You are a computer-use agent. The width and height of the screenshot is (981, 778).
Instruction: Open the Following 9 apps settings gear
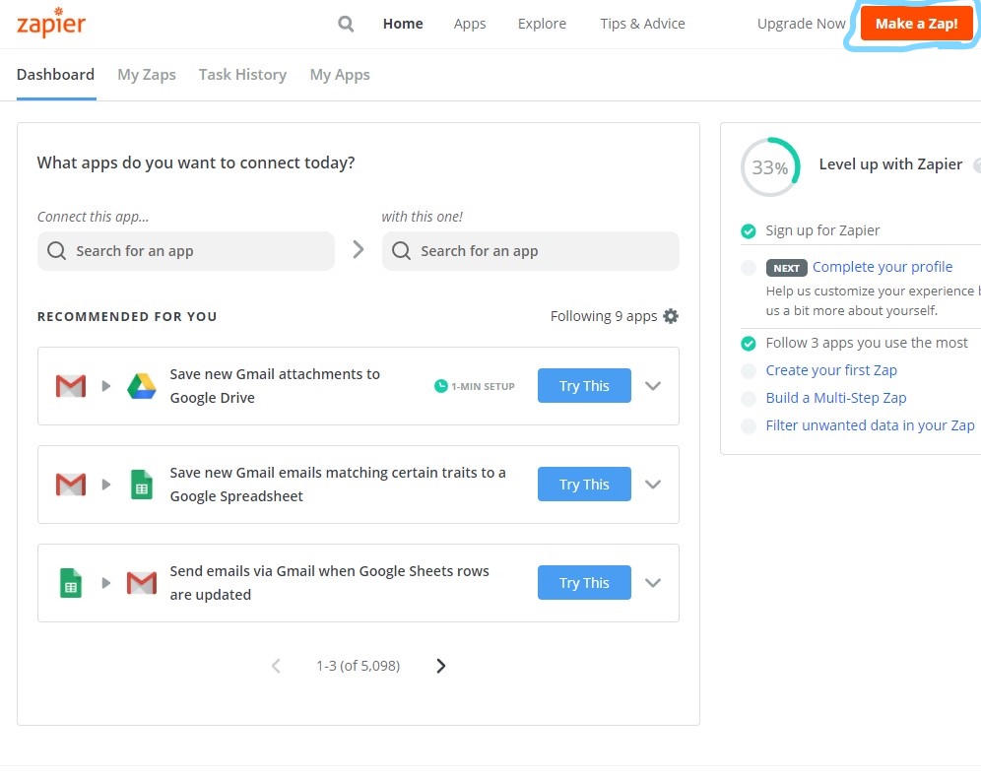point(671,316)
